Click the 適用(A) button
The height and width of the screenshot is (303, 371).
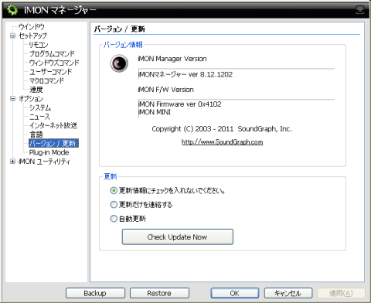pyautogui.click(x=341, y=293)
